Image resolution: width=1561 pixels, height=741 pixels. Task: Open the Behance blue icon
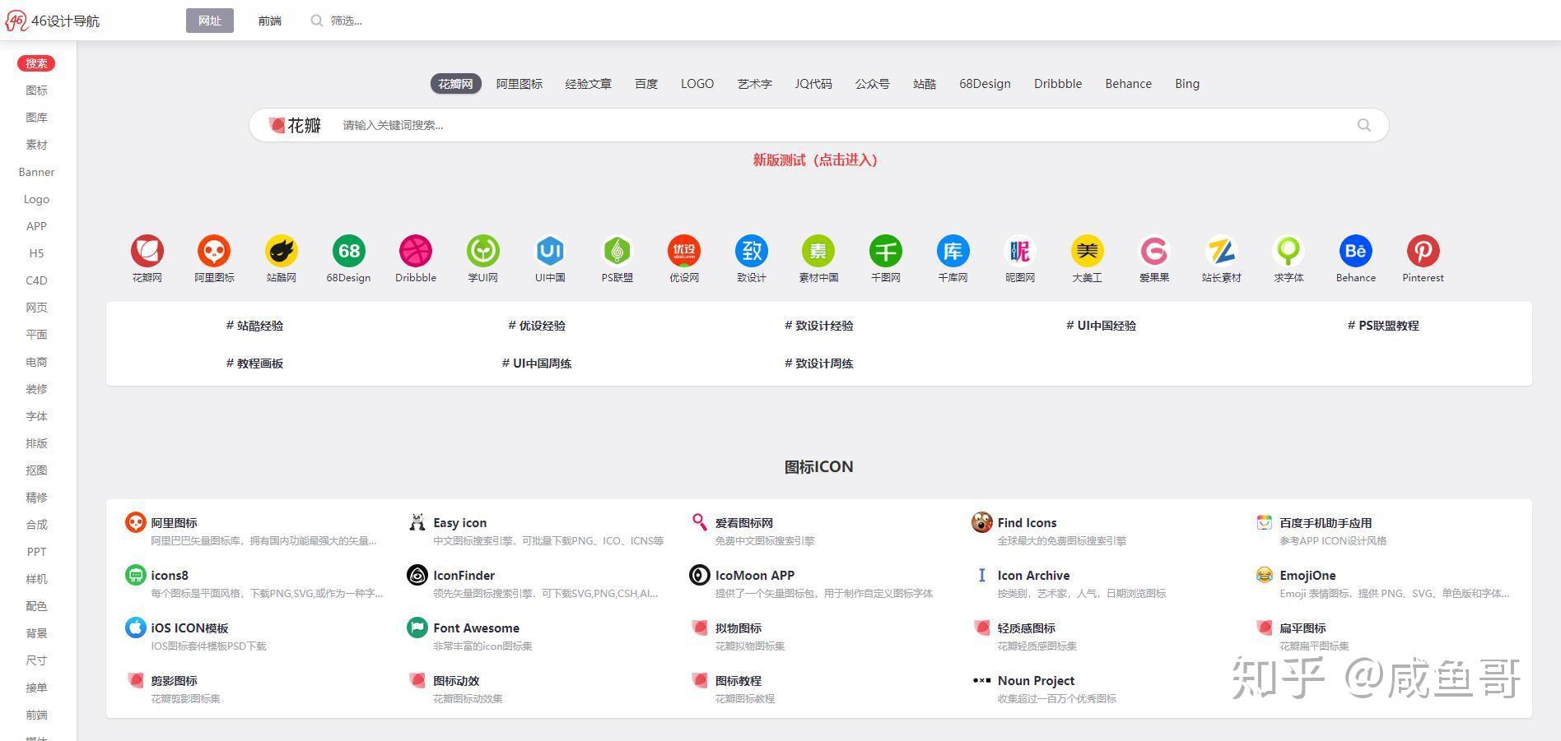(1356, 251)
